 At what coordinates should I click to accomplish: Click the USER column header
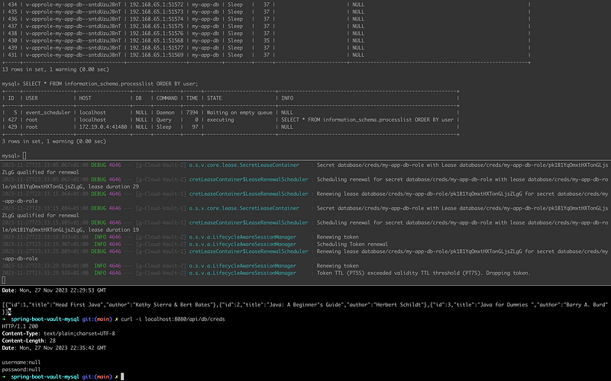click(31, 98)
